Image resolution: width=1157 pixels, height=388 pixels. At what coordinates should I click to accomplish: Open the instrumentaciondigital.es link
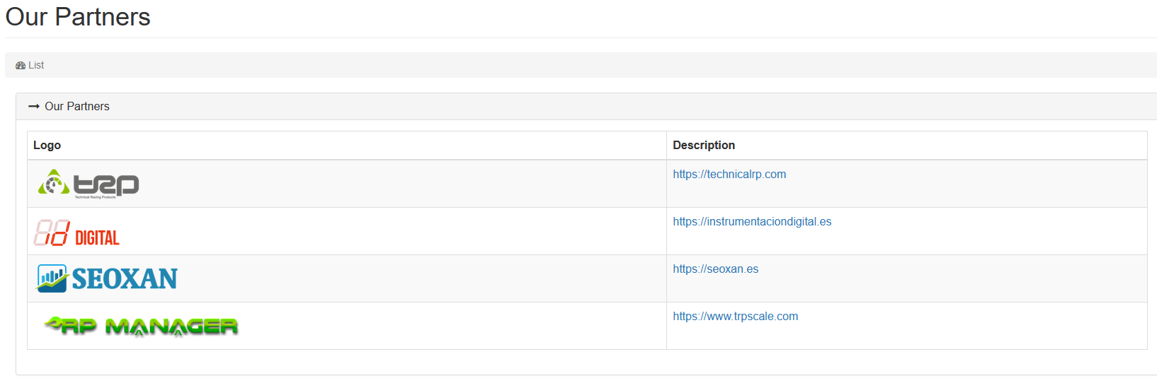[752, 222]
